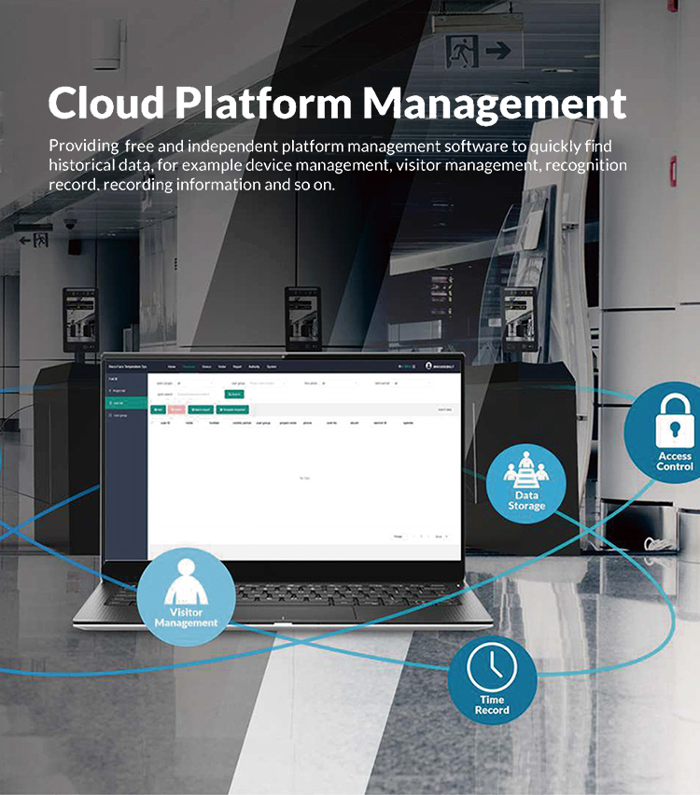
Task: Toggle the select-all checkbox in table header
Action: 154,423
